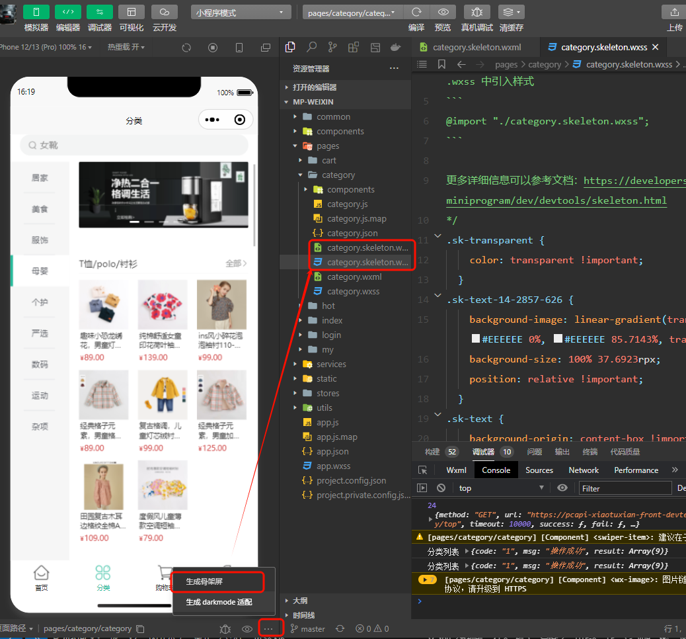The image size is (686, 639).
Task: Click the 预览 preview eye icon
Action: (x=443, y=12)
